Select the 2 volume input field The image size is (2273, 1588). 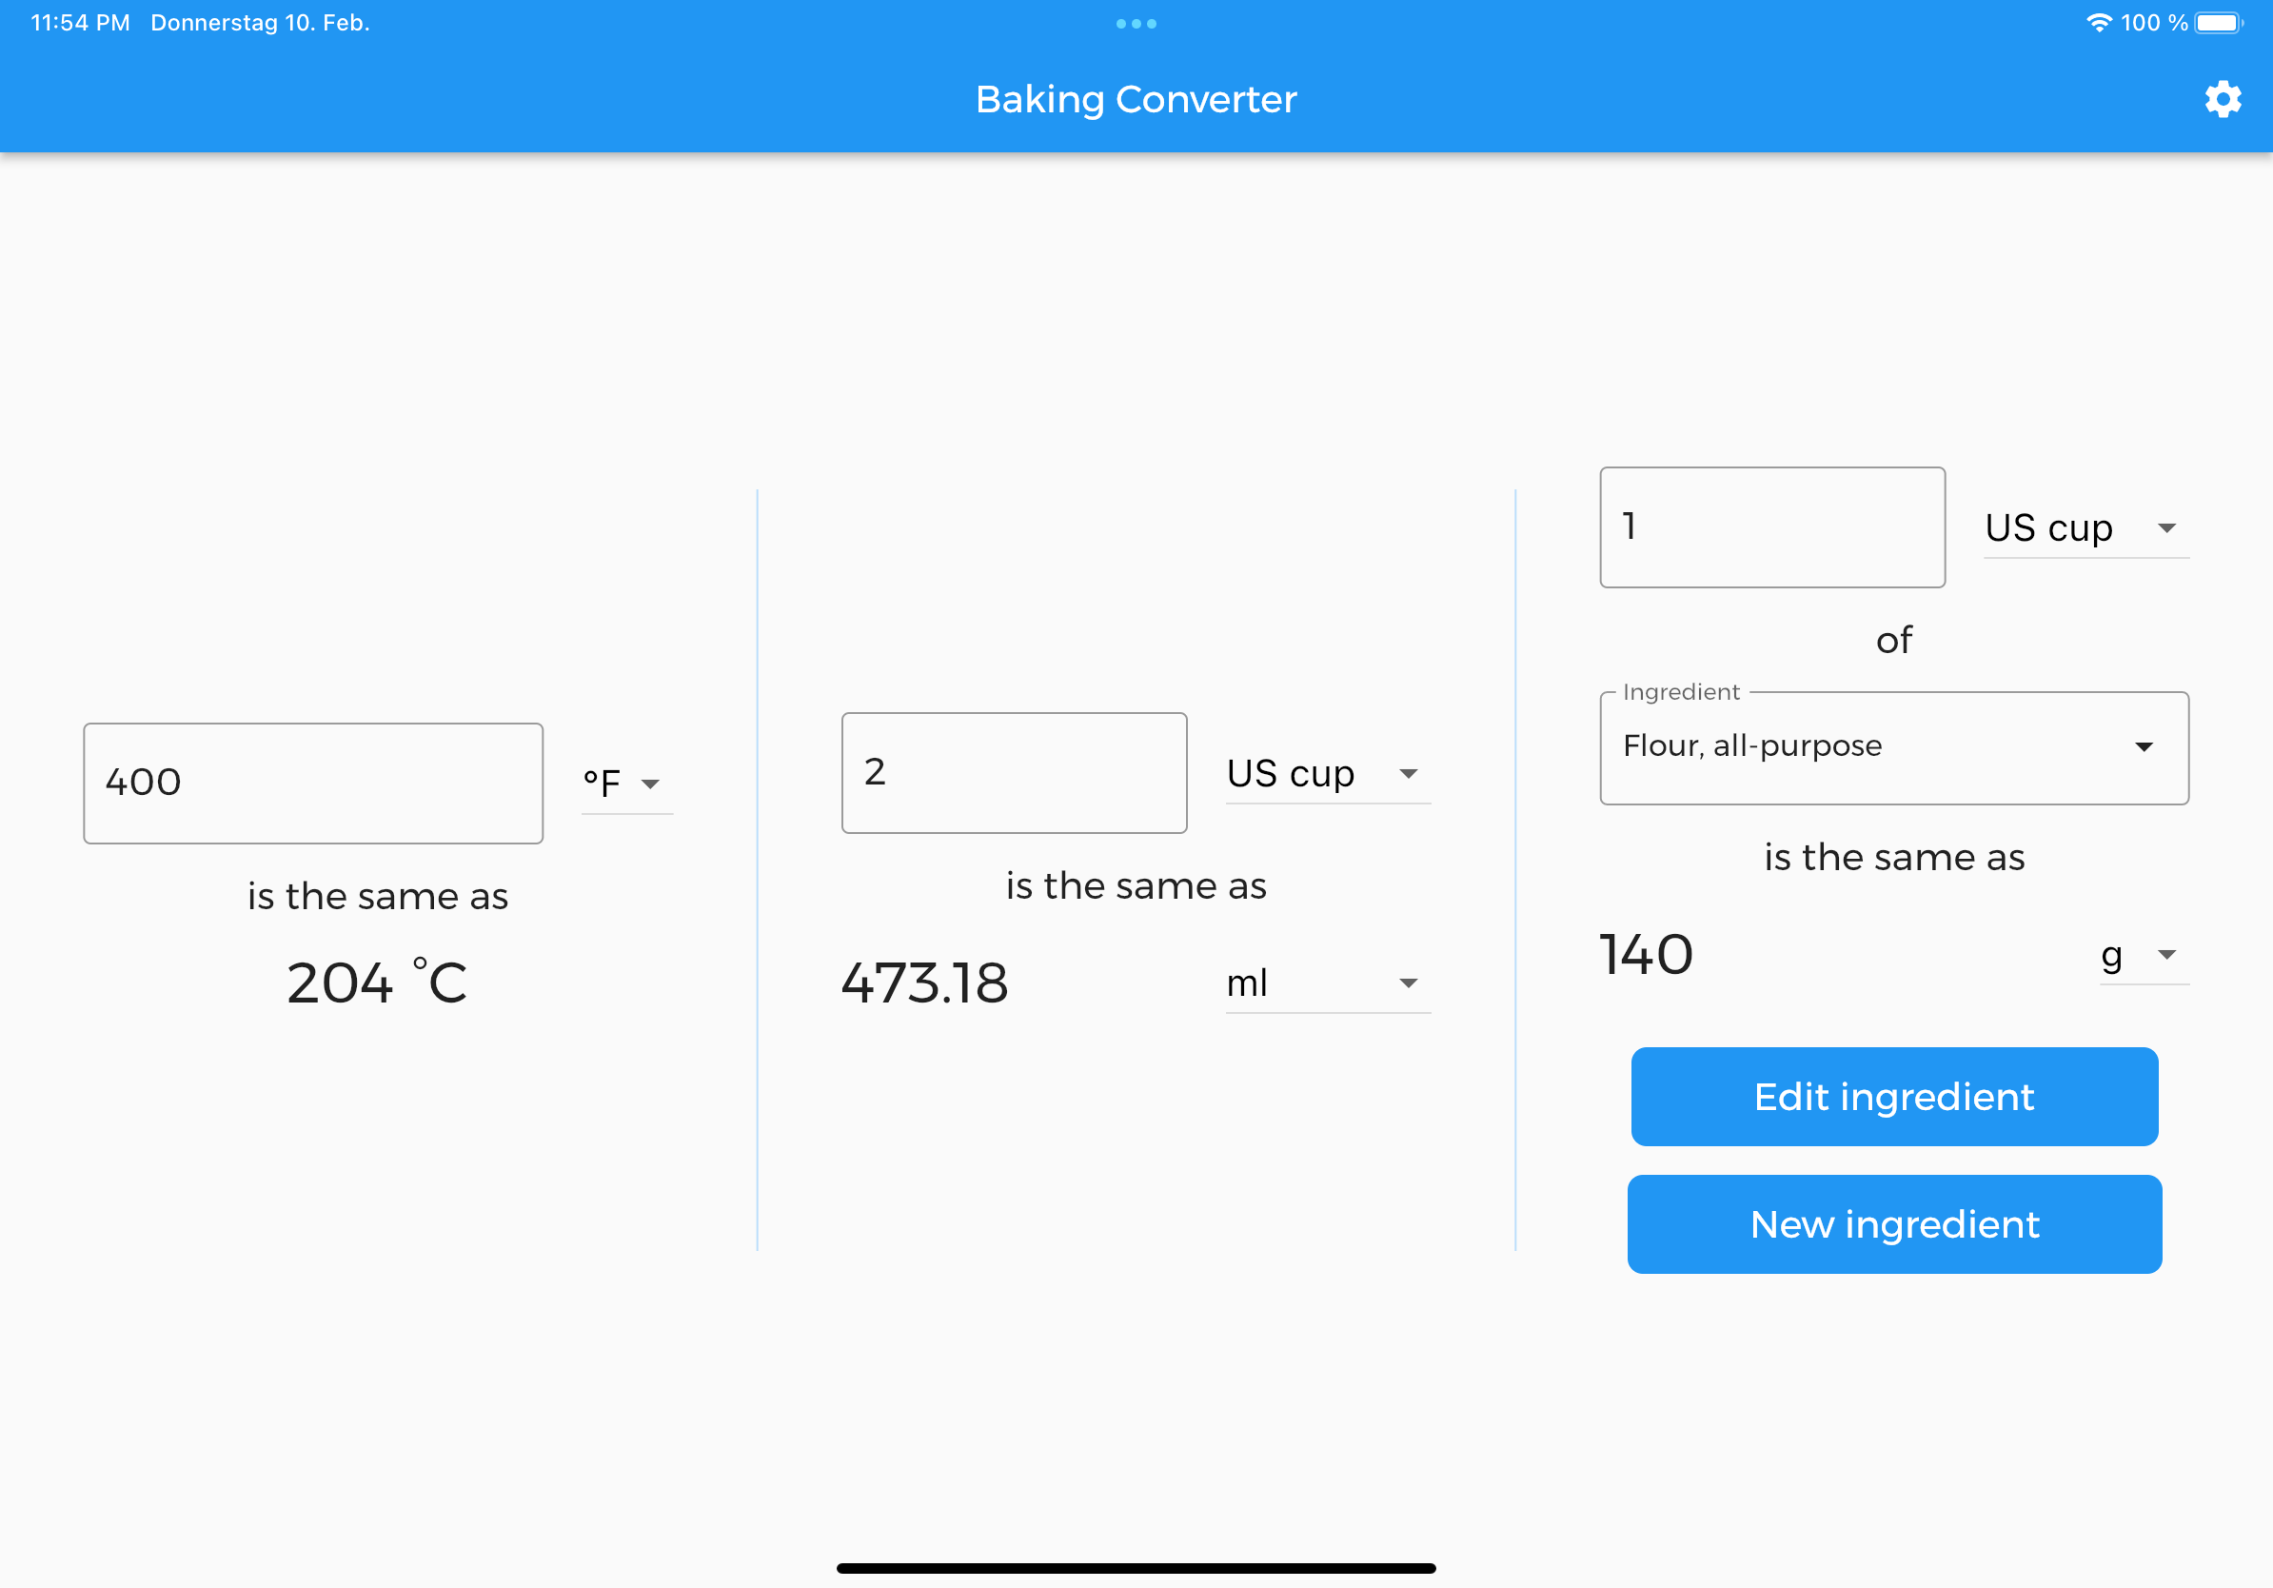click(x=1014, y=772)
